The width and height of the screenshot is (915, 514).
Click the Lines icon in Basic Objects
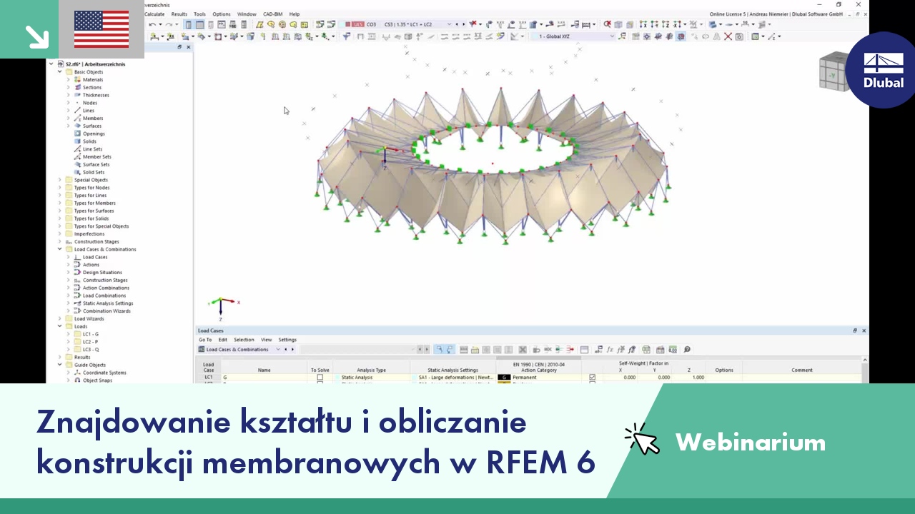coord(77,111)
